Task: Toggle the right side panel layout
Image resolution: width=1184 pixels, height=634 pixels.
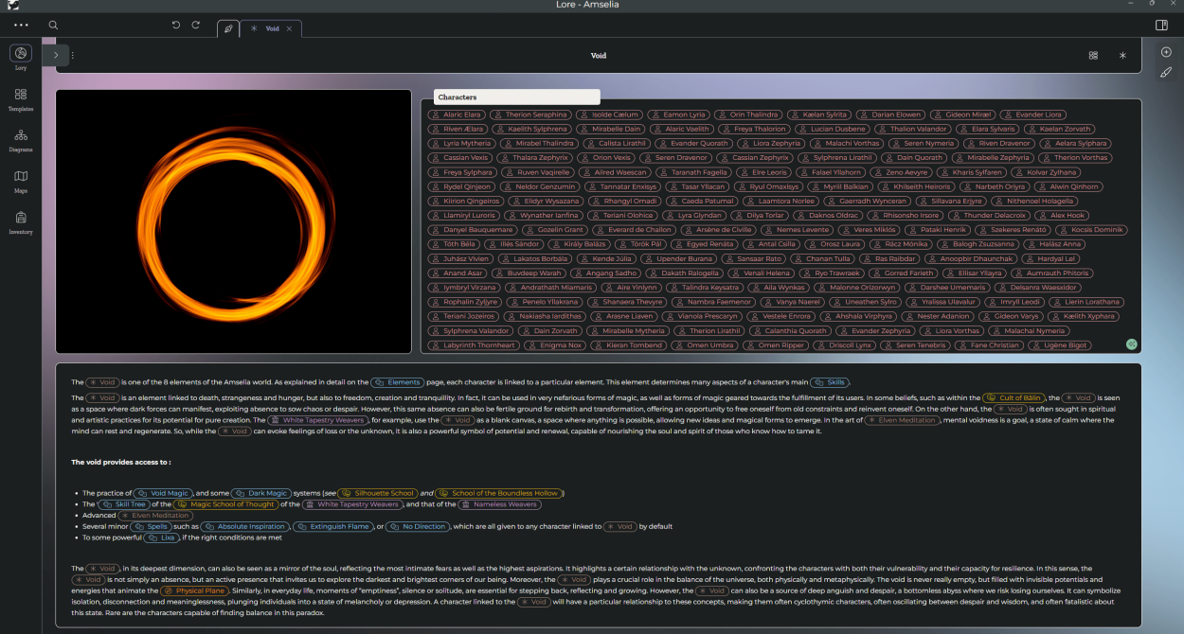Action: (x=1161, y=26)
